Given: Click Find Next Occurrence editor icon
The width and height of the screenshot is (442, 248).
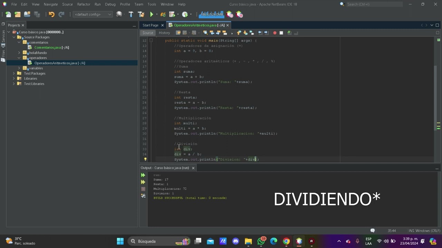Looking at the screenshot, I should [218, 33].
